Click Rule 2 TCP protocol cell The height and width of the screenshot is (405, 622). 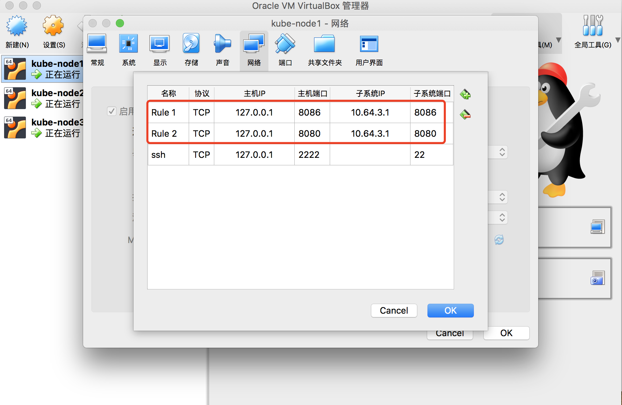[x=201, y=134]
